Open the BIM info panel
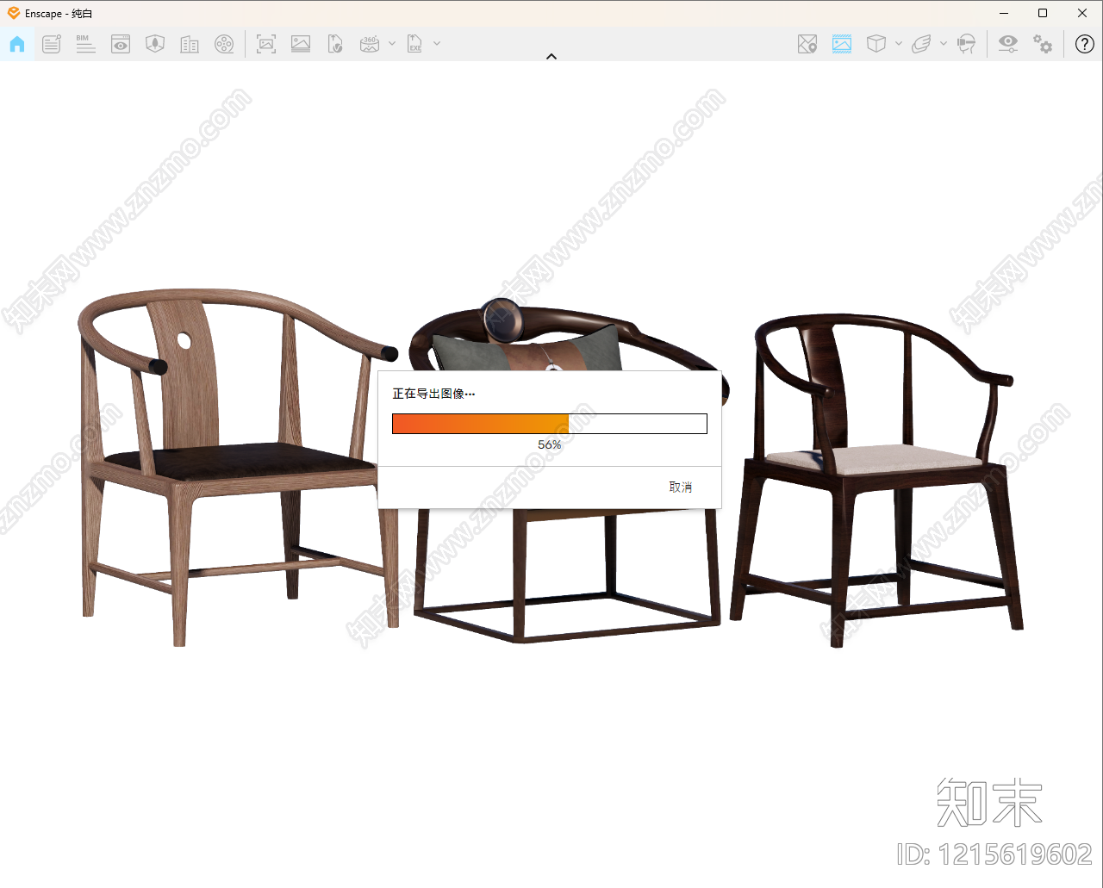The height and width of the screenshot is (888, 1103). [86, 44]
